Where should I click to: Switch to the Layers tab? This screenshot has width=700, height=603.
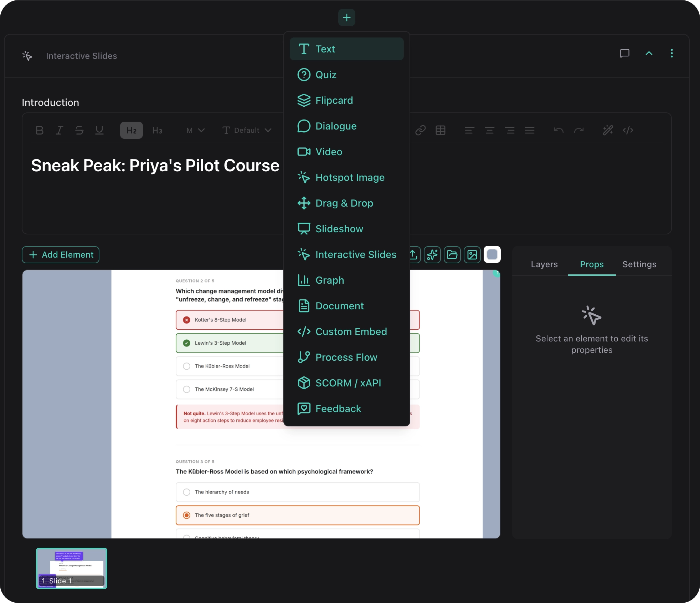[x=544, y=264]
